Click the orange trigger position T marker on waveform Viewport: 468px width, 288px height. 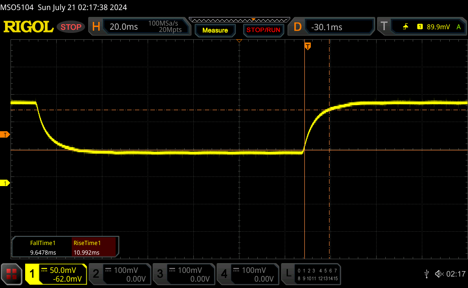pos(308,46)
